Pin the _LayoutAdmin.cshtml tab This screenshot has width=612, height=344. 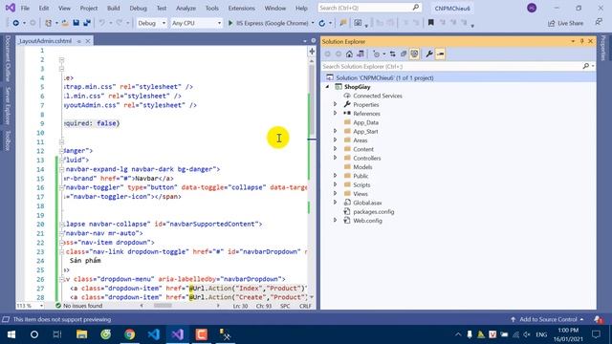(79, 41)
